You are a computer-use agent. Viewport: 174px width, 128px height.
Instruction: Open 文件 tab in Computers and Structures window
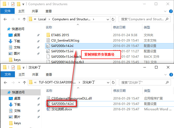(x=7, y=11)
